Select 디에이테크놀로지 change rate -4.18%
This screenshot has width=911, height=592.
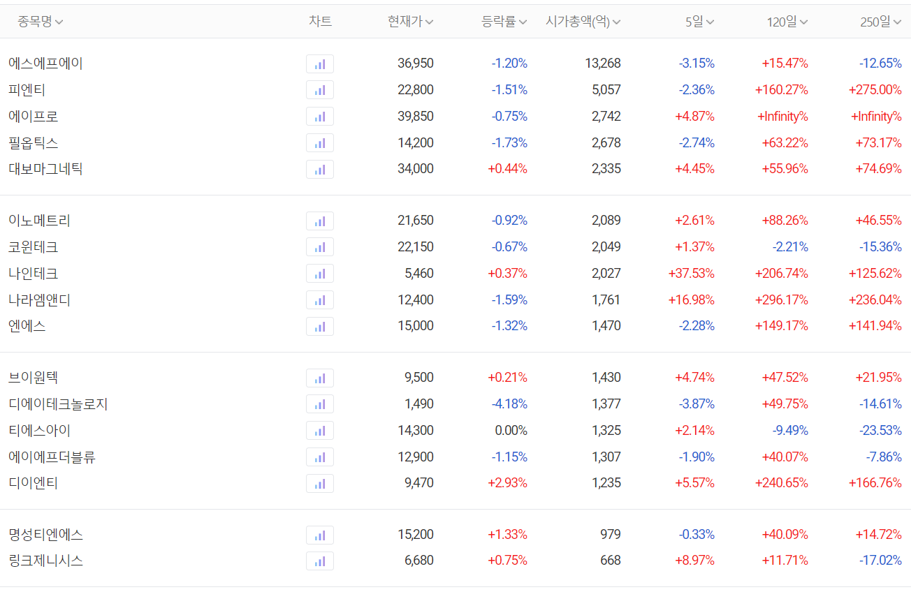click(x=509, y=404)
